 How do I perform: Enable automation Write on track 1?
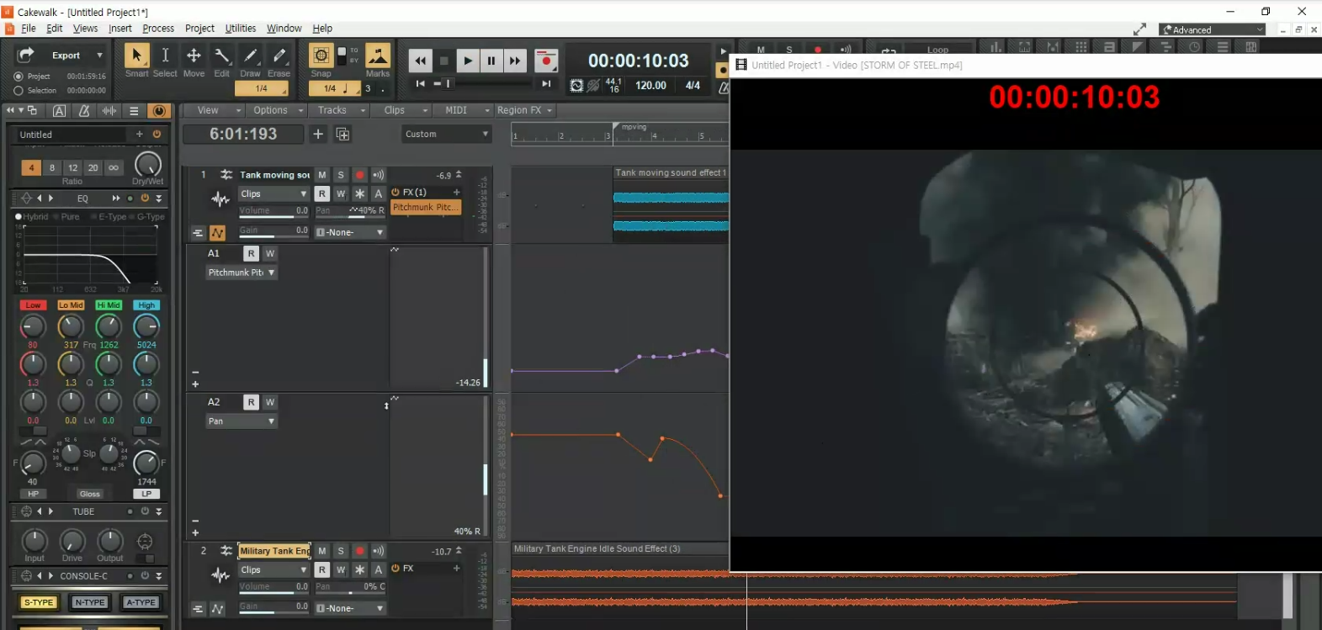pos(341,193)
